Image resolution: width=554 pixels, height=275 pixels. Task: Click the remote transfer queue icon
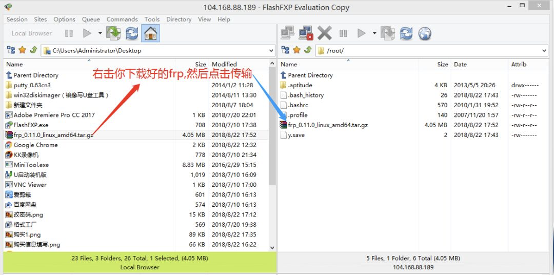(388, 33)
